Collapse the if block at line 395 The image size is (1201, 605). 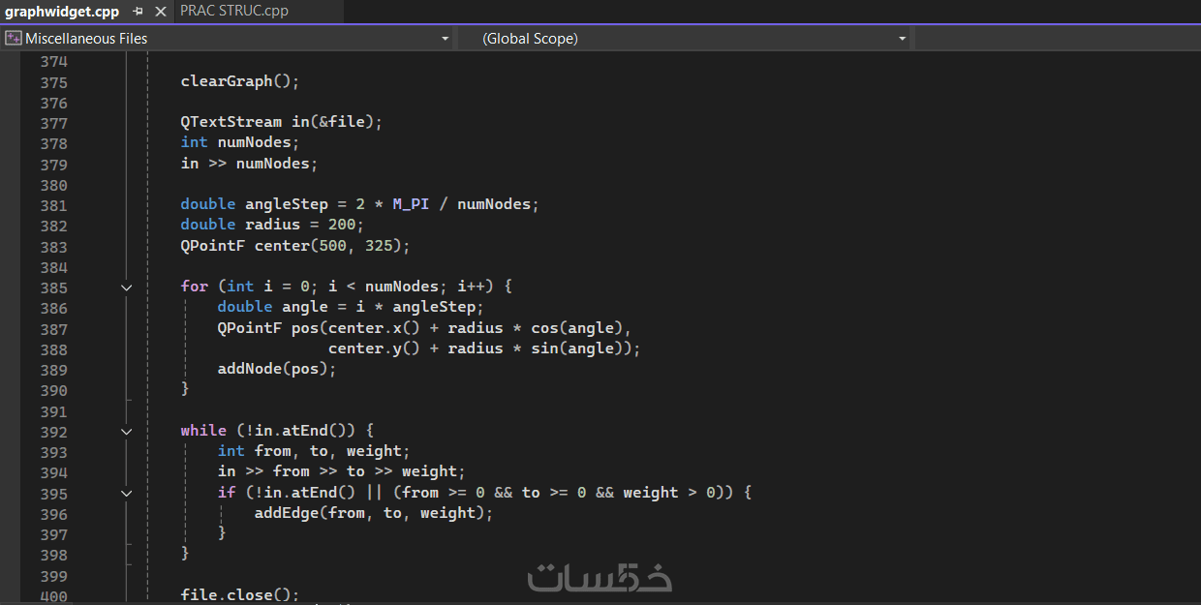pos(126,494)
